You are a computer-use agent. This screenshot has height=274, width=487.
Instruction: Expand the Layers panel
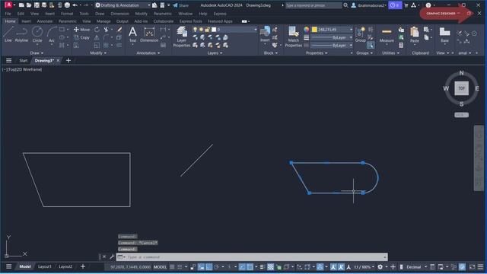[x=215, y=53]
